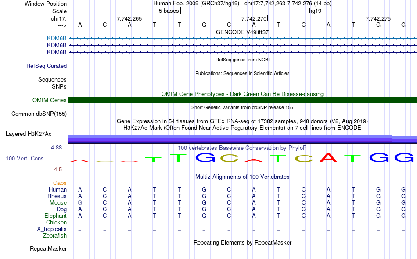Click the chr17: ruler label
417x259 pixels.
(59, 18)
